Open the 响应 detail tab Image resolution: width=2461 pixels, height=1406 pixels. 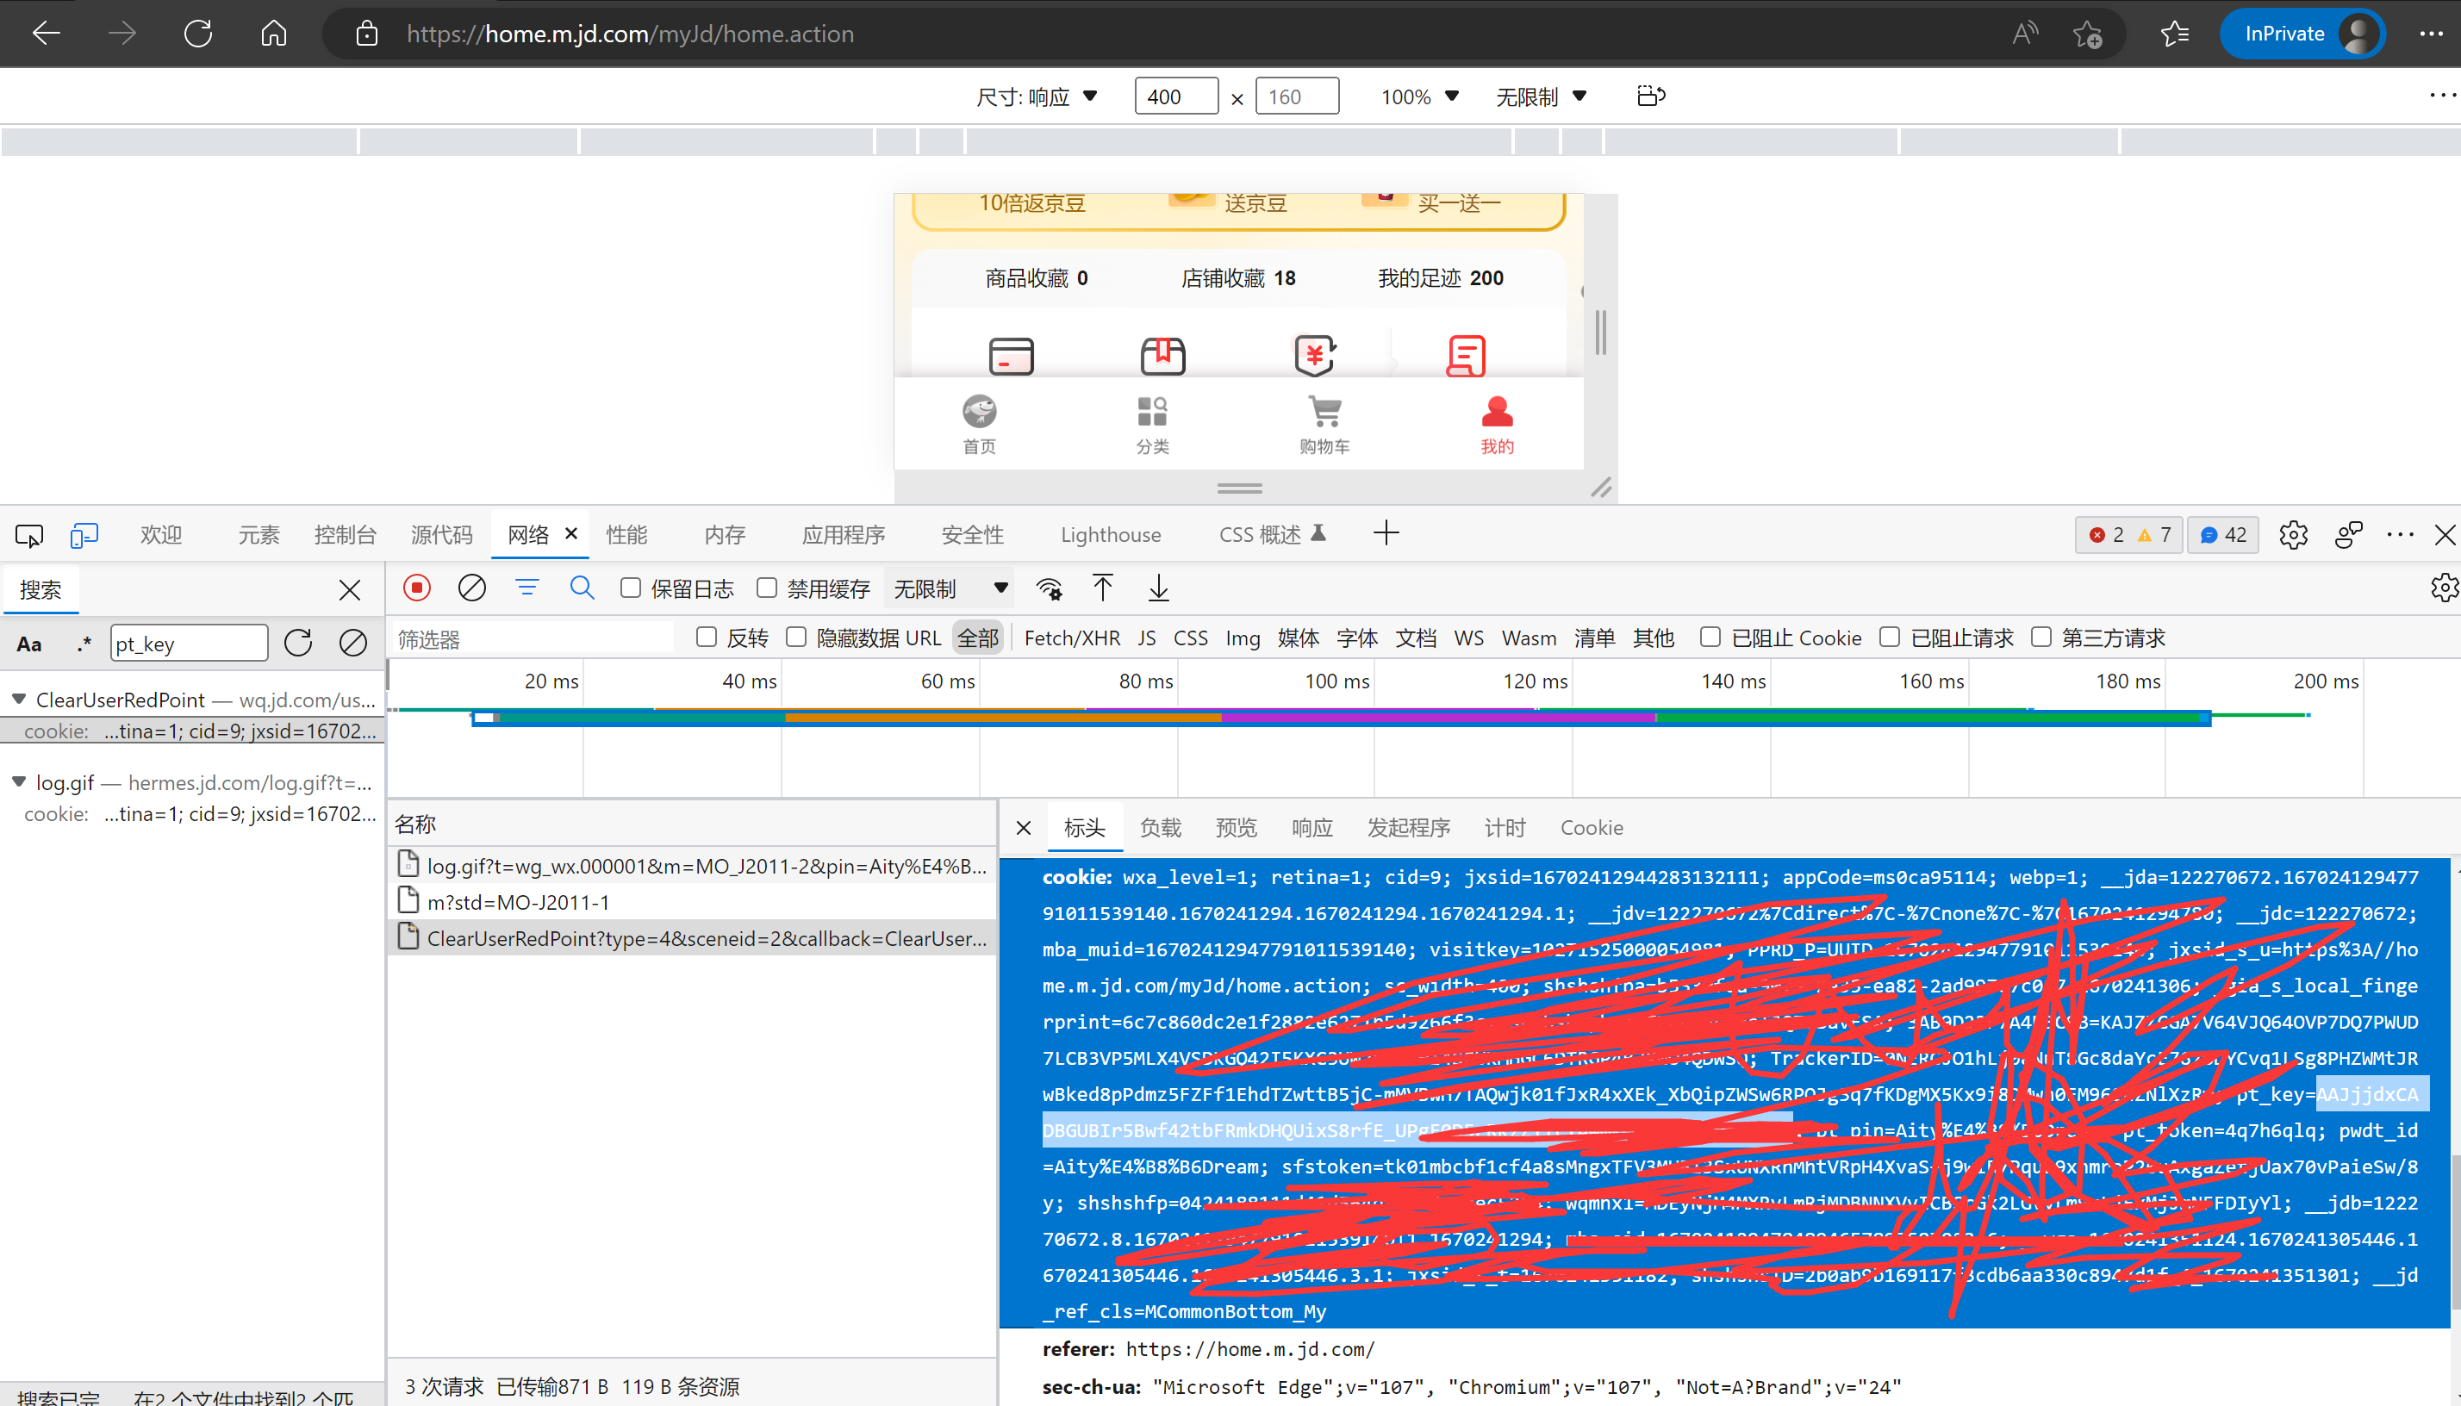tap(1311, 828)
